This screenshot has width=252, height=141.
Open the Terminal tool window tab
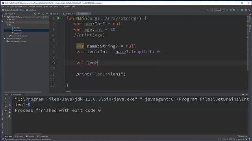30,136
